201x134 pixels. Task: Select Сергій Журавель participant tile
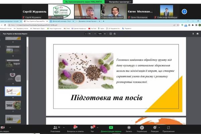tap(35, 12)
